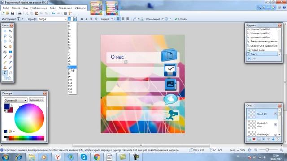The image size is (287, 161).
Task: Choose the Ellipse Select tool
Action: coord(5,42)
